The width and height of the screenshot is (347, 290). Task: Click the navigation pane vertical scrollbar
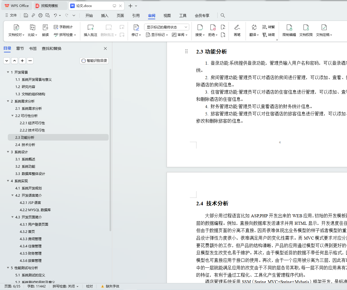[x=110, y=150]
